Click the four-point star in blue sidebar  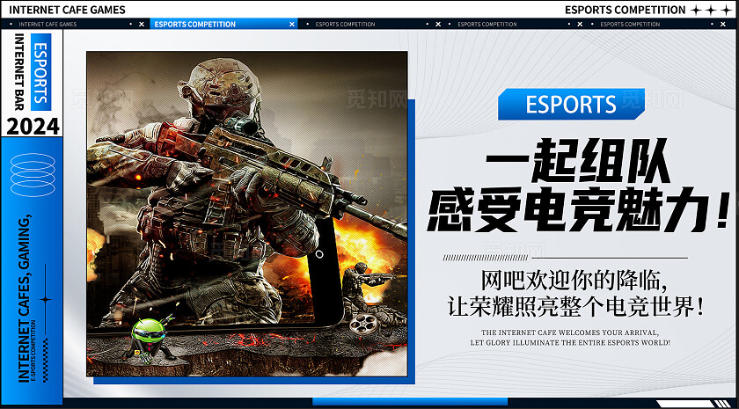point(46,300)
